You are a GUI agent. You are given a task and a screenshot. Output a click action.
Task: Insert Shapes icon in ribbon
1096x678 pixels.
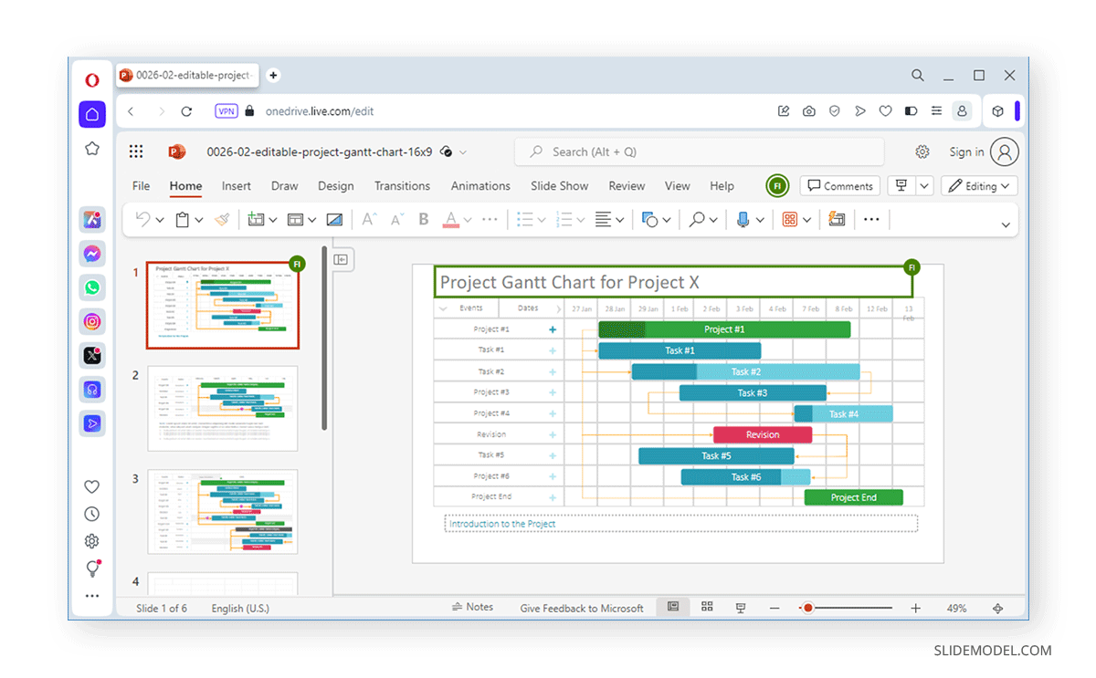tap(650, 220)
